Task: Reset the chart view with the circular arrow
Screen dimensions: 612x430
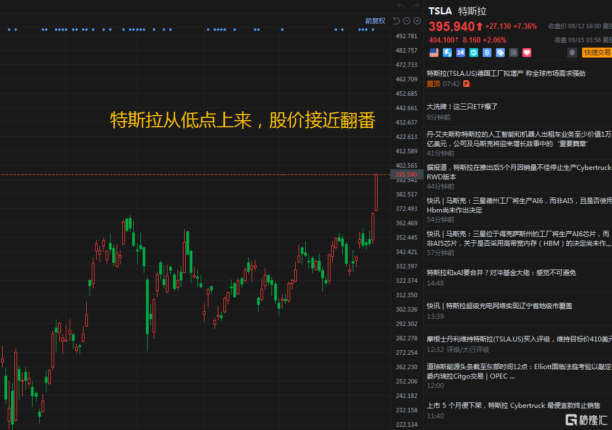Action: coord(396,20)
